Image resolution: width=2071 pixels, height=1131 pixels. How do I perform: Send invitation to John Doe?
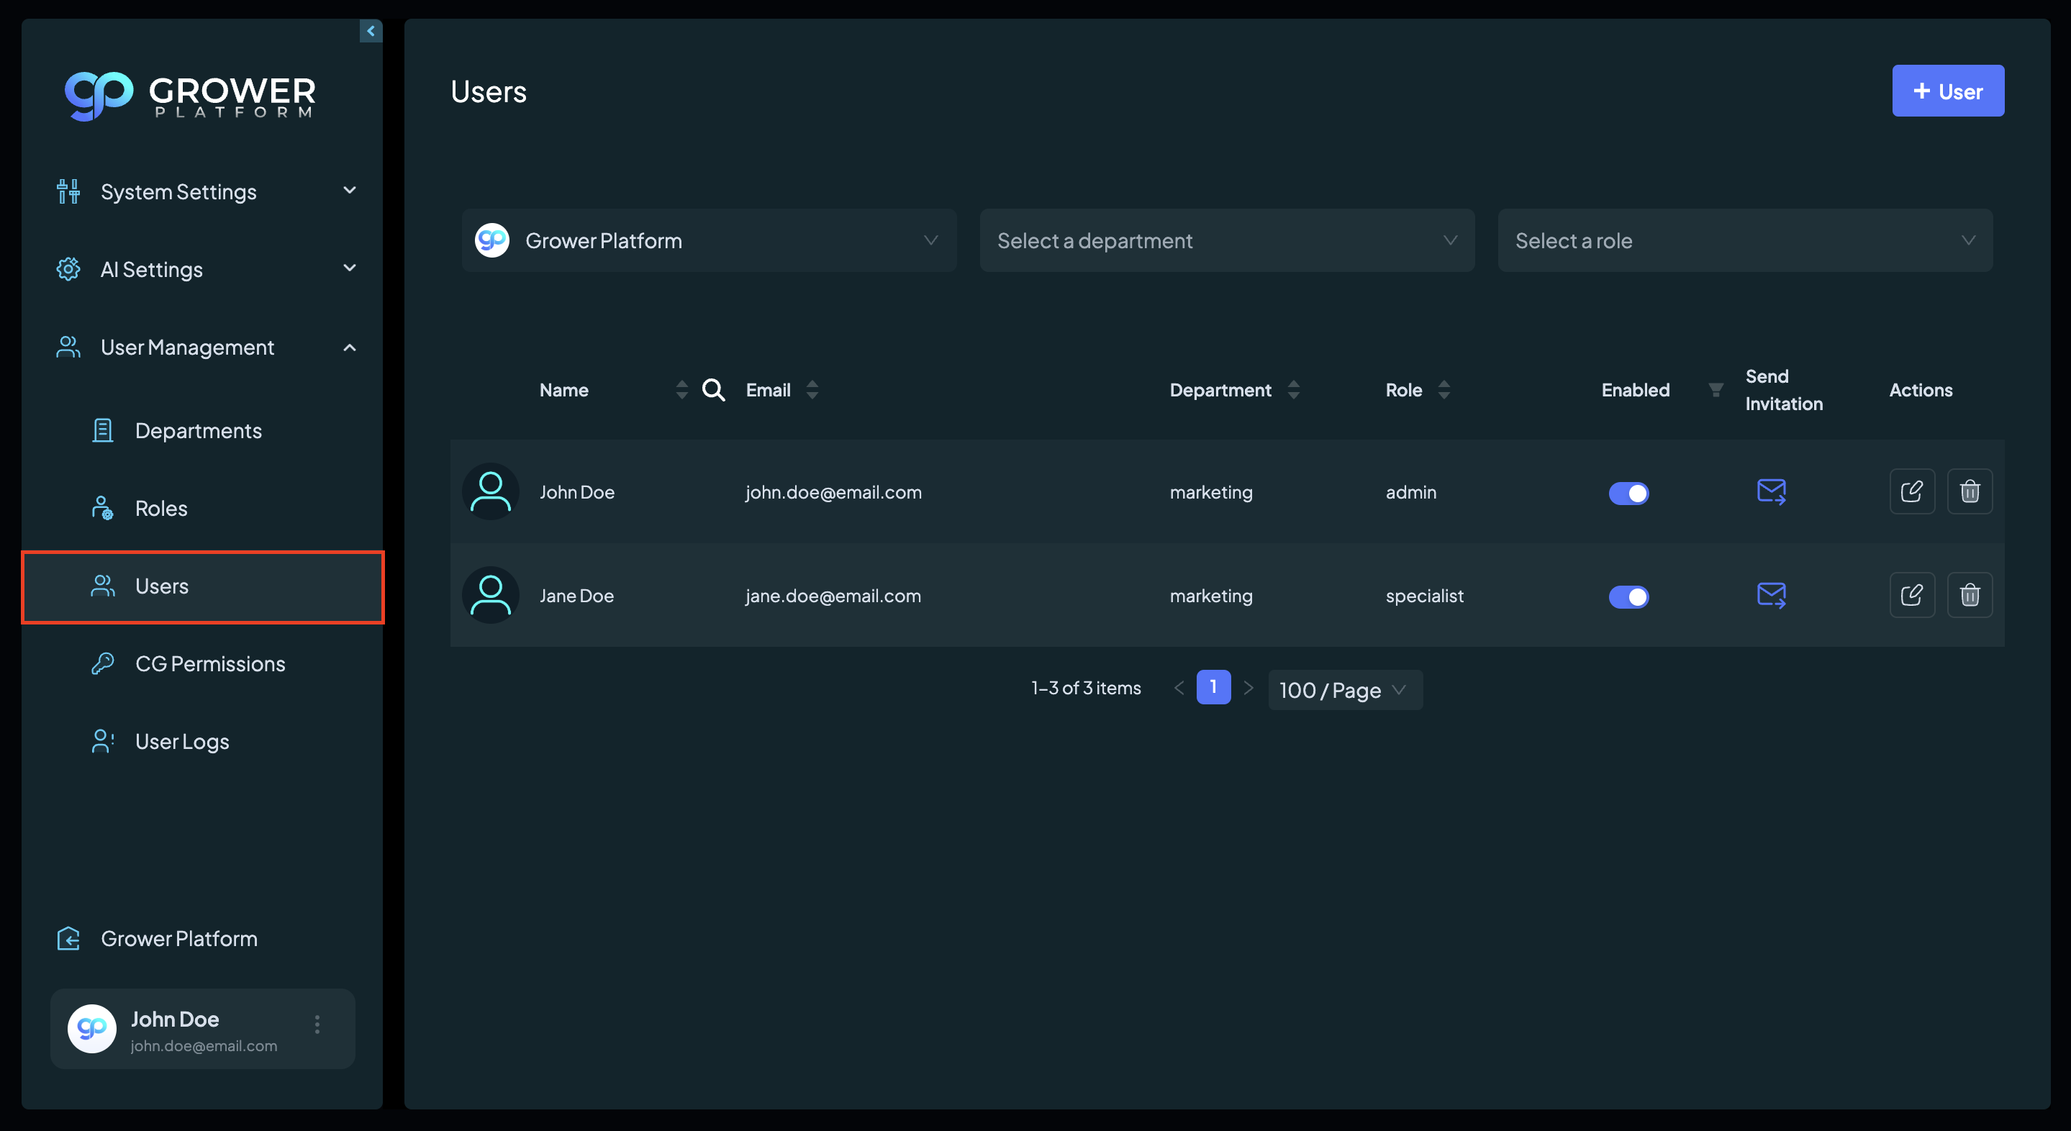(1772, 492)
